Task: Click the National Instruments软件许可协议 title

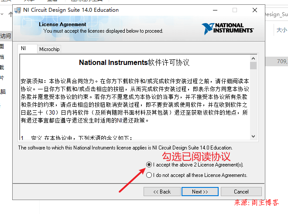Action: 134,63
